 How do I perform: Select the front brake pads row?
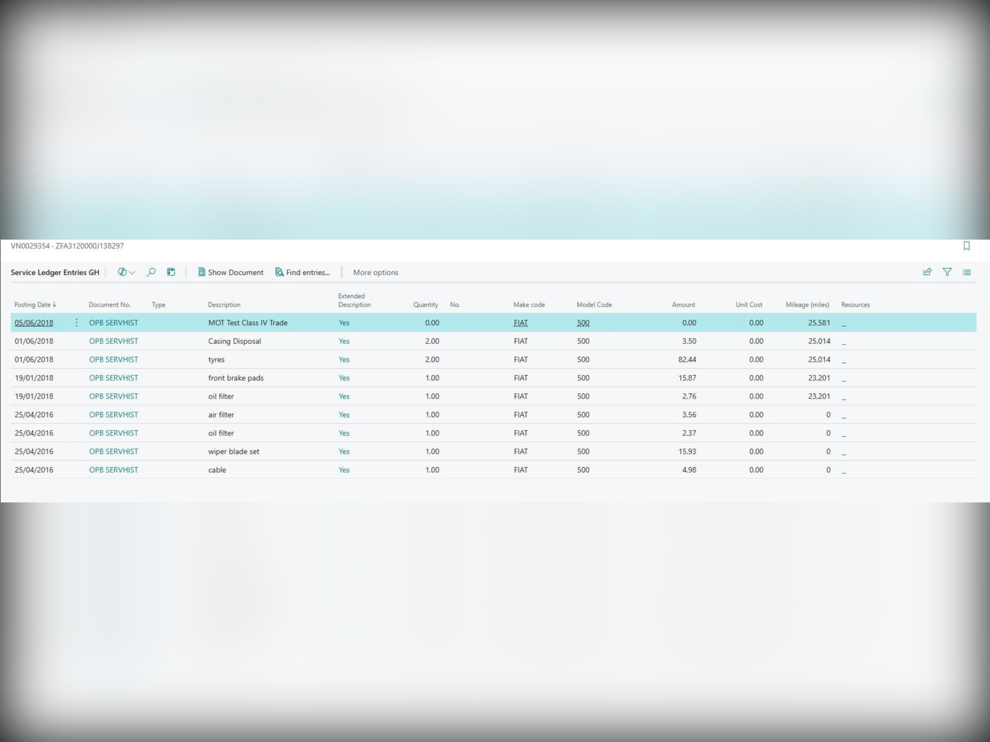[x=236, y=378]
